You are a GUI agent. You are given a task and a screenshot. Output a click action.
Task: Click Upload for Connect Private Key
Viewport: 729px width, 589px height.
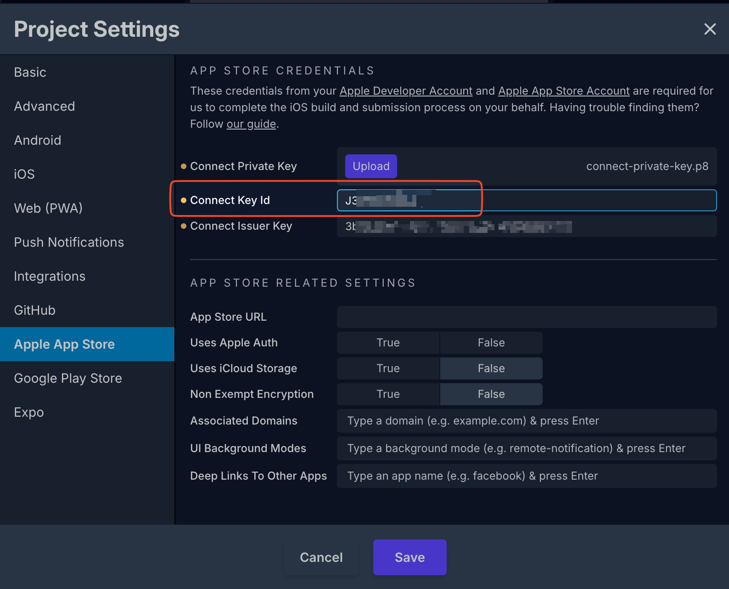[371, 166]
